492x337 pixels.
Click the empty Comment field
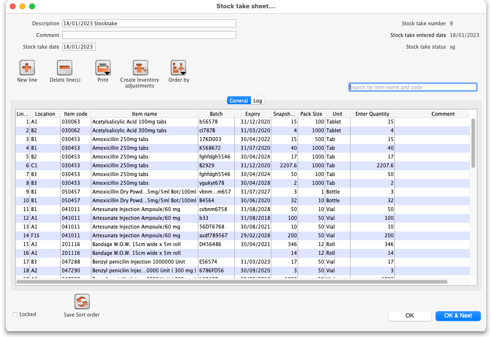pos(149,35)
